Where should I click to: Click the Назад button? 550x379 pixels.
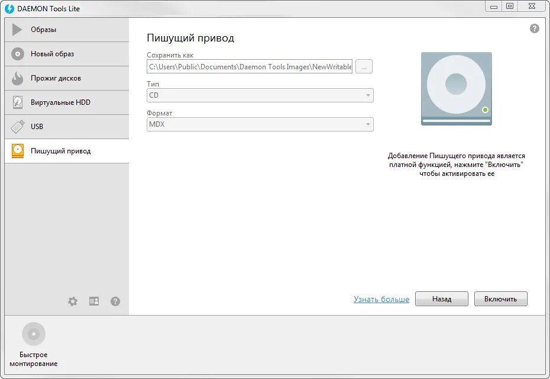(442, 299)
